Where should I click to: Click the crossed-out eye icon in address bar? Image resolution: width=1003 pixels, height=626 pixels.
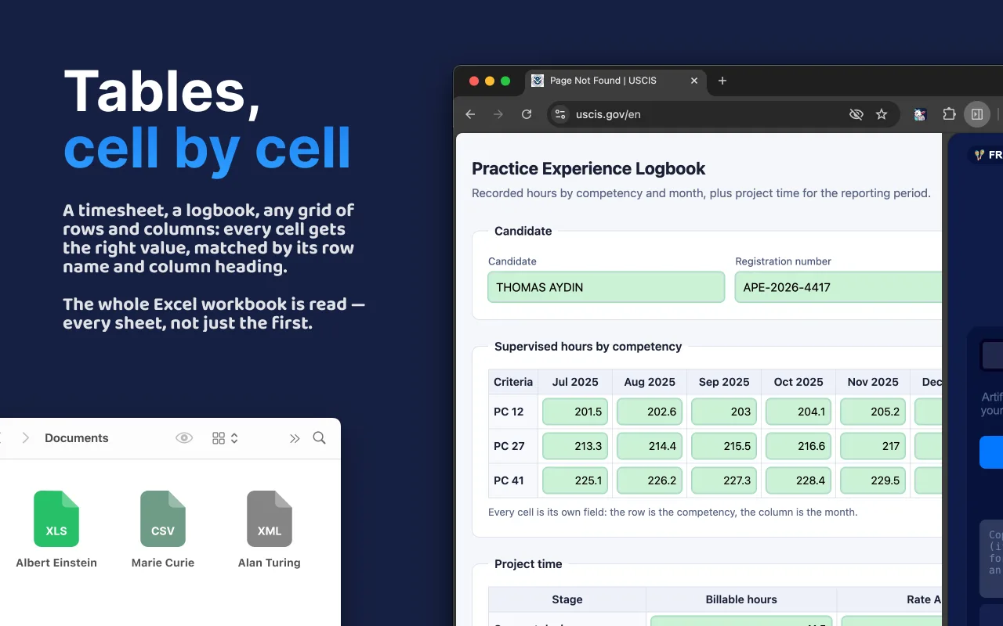856,114
